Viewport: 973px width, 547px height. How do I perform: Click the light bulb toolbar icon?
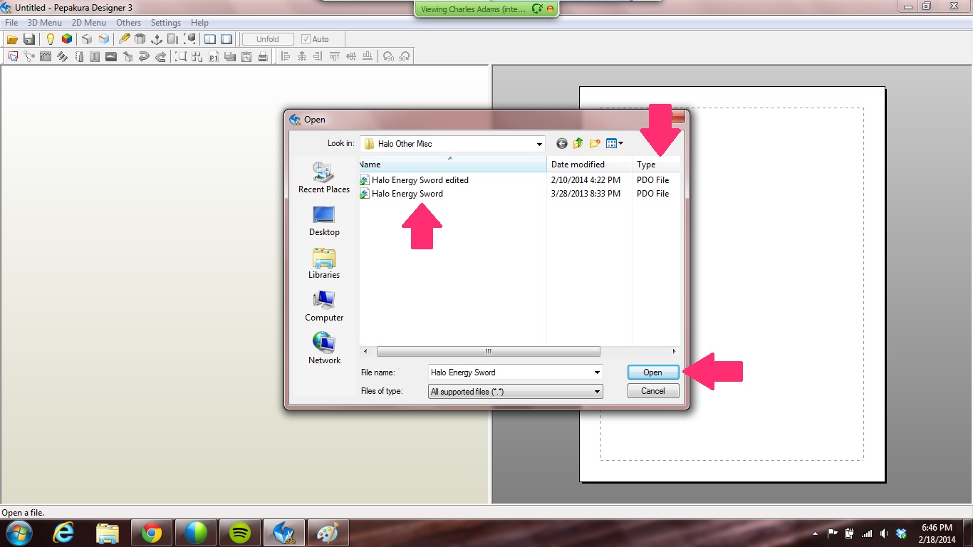click(x=50, y=39)
